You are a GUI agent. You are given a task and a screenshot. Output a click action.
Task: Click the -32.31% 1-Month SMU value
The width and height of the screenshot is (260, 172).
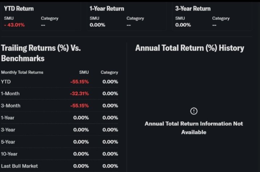[x=79, y=94]
